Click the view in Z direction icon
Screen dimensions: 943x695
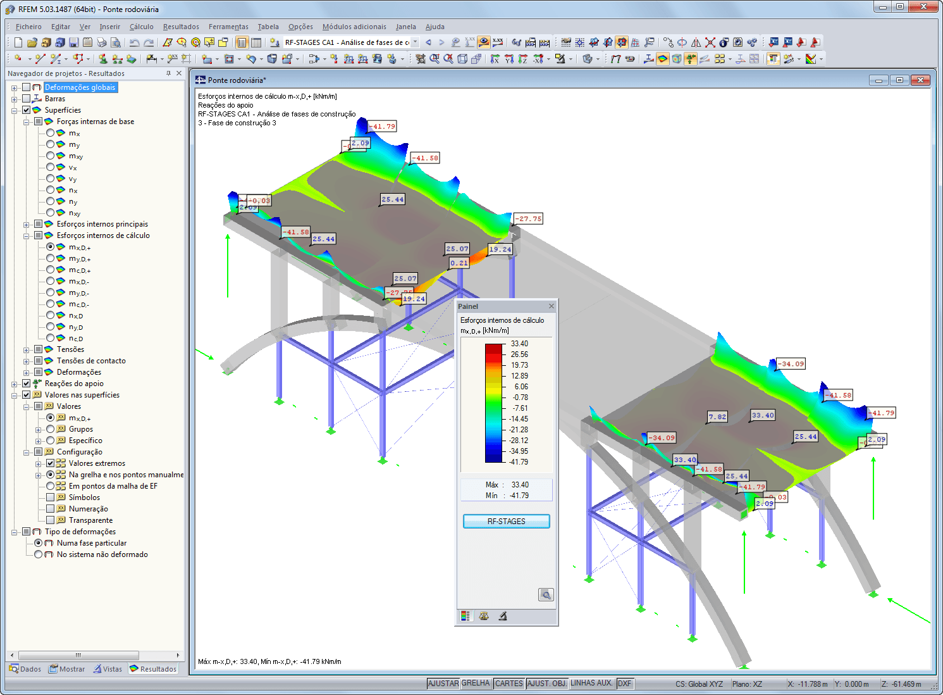[x=522, y=59]
